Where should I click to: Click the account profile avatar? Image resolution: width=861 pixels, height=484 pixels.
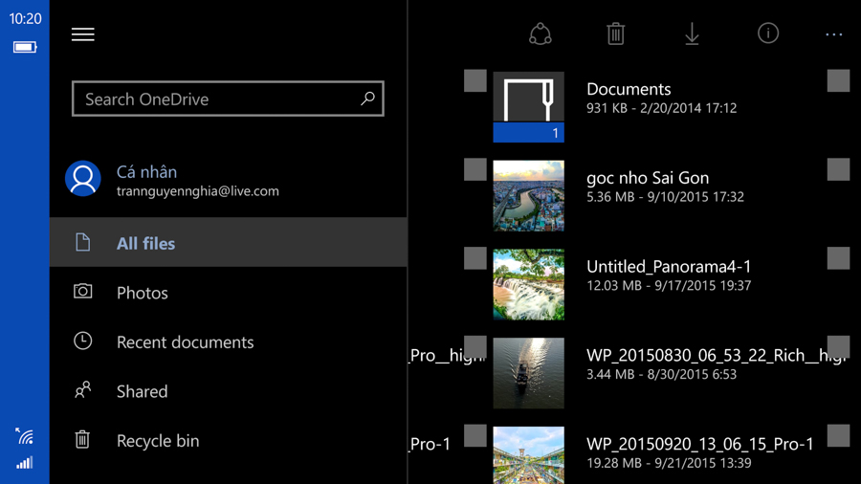click(x=83, y=179)
